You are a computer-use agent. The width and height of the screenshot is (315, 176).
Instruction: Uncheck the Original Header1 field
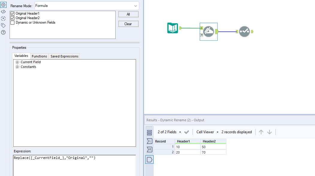(12, 13)
